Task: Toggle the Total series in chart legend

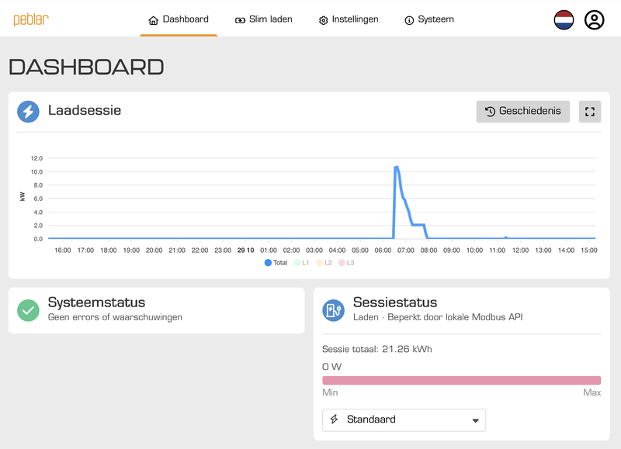Action: pos(276,263)
